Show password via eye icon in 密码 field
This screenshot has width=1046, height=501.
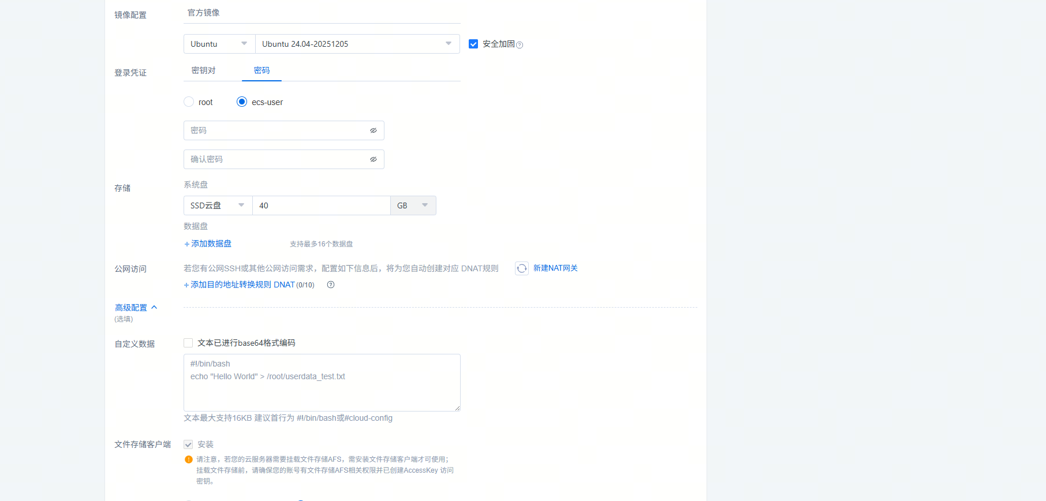click(373, 130)
